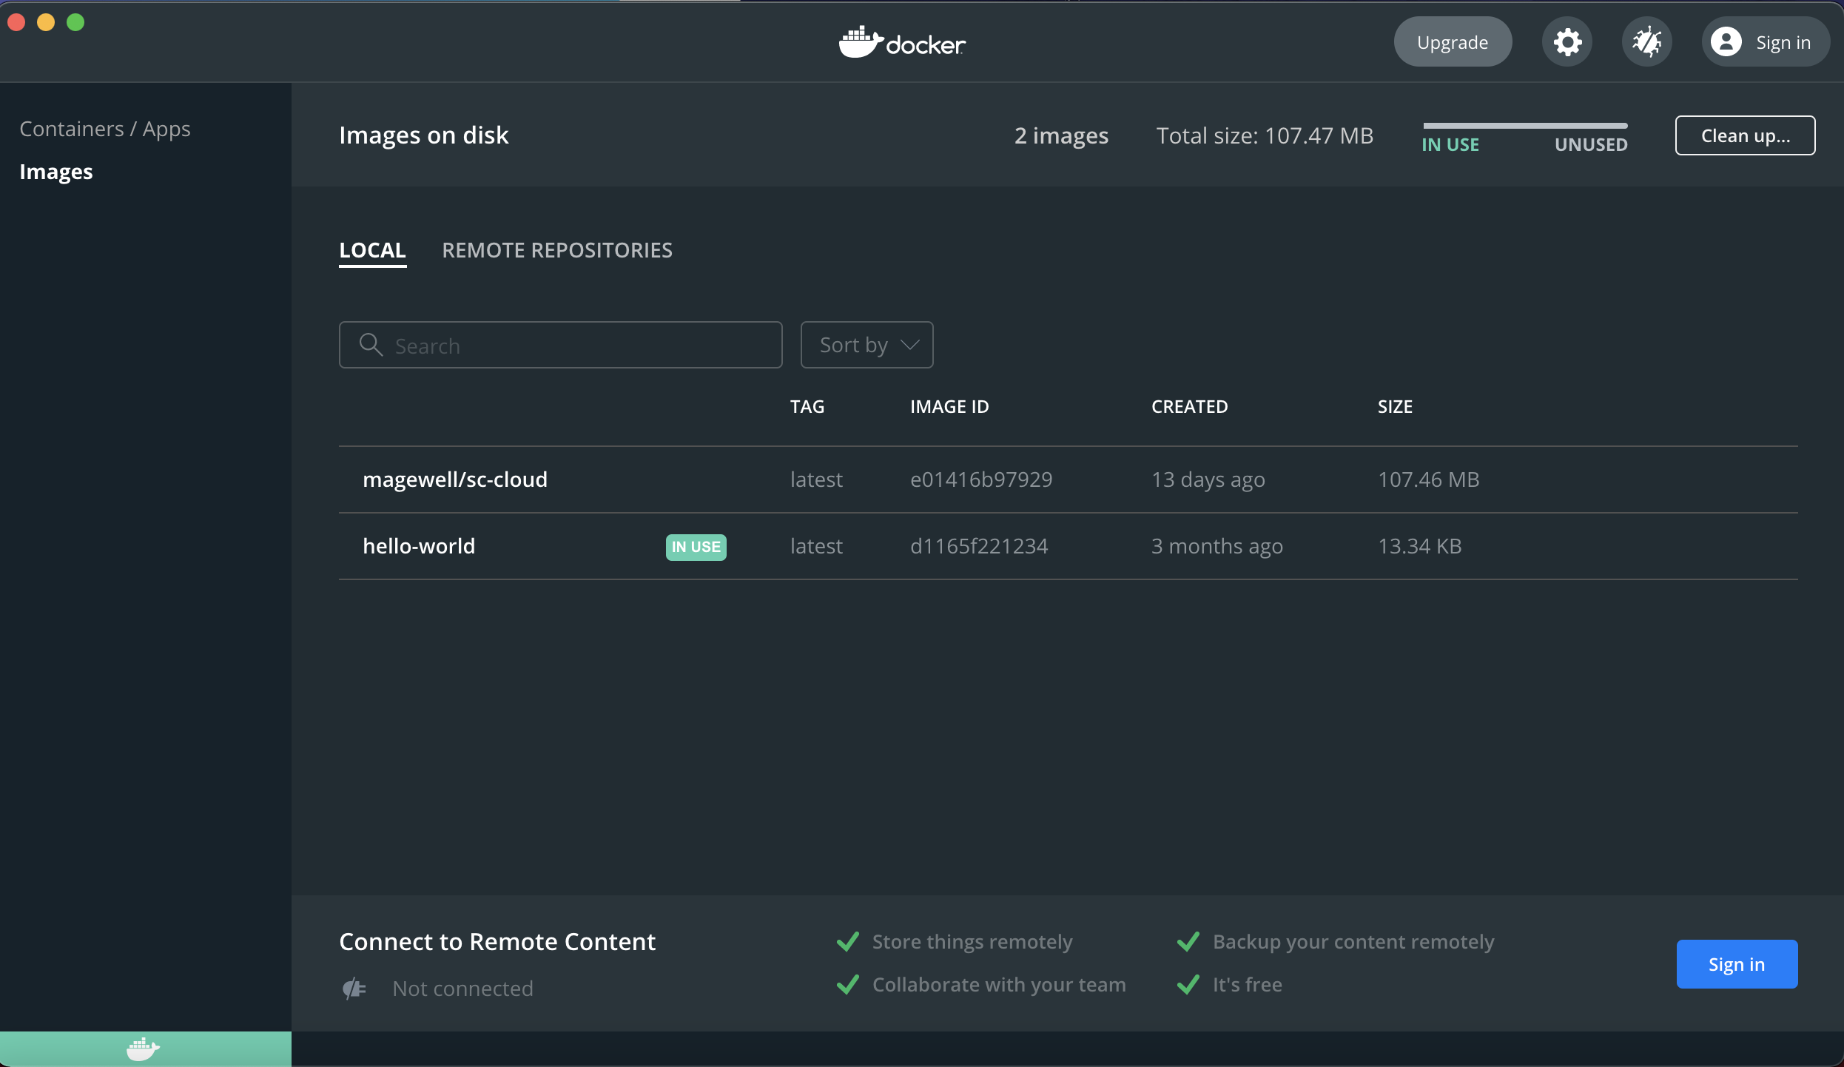Click green check beside Store things remotely
Image resolution: width=1844 pixels, height=1067 pixels.
(x=848, y=942)
